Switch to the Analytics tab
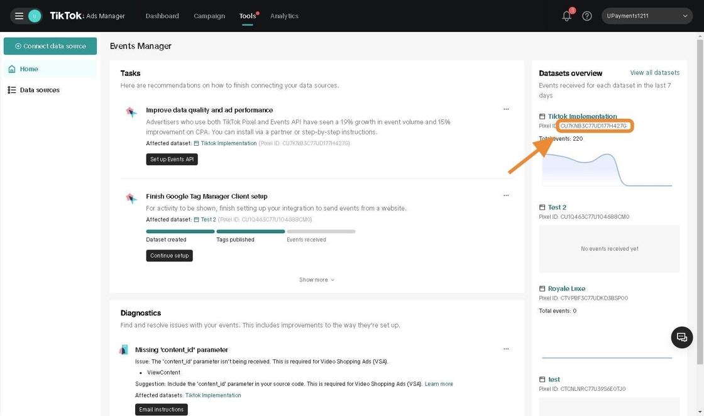Image resolution: width=704 pixels, height=416 pixels. (x=284, y=16)
